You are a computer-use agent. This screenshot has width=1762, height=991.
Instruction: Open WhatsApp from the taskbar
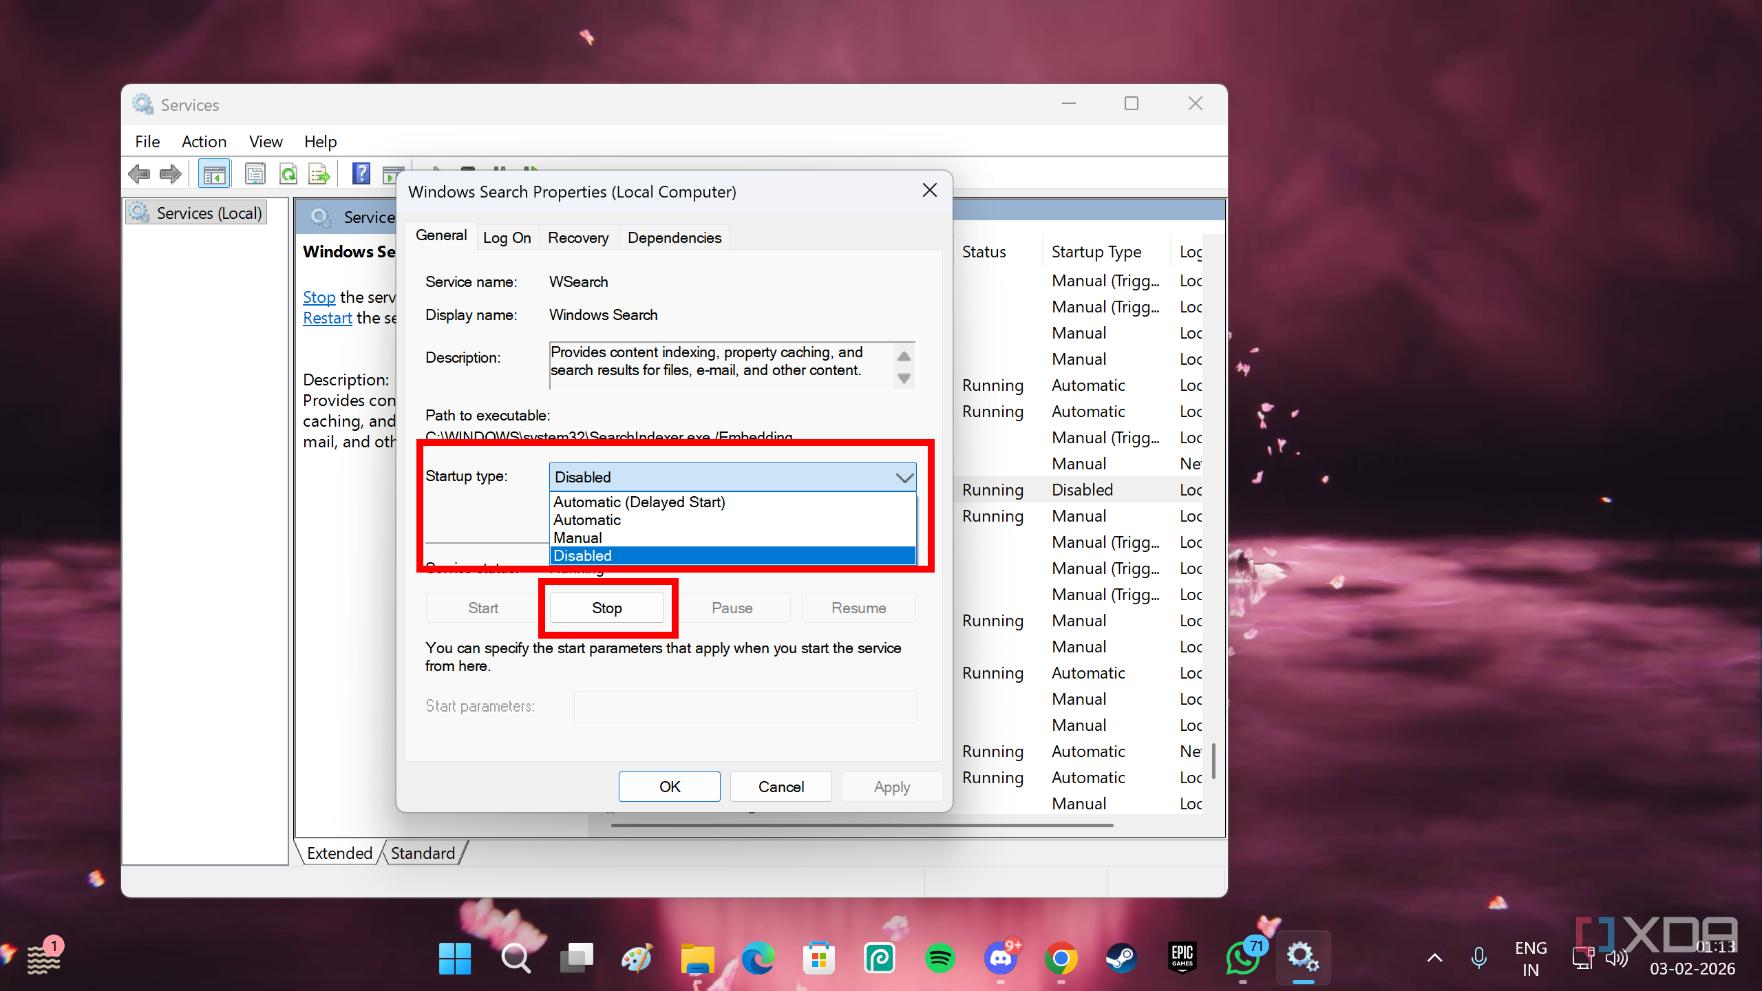tap(1242, 957)
